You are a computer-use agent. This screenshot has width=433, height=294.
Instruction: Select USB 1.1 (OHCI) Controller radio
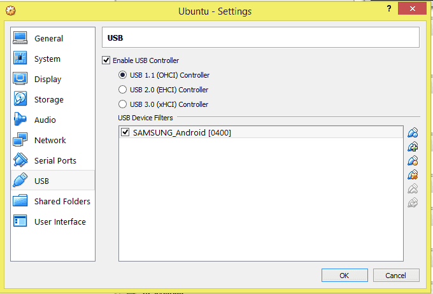122,75
